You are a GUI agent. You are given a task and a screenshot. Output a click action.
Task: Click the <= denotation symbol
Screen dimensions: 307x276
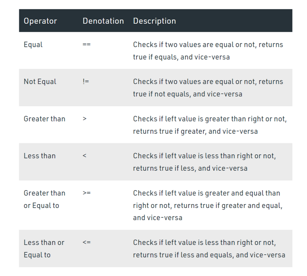pos(87,242)
